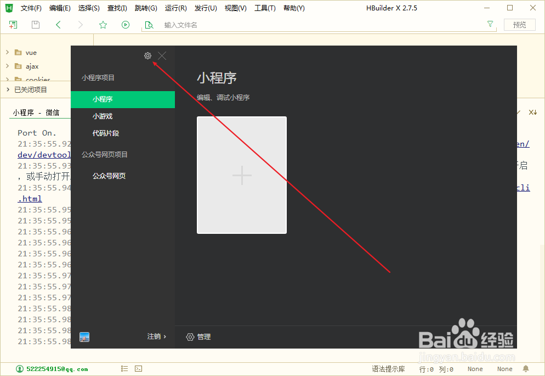
Task: Open the 运行(R) menu
Action: (x=175, y=8)
